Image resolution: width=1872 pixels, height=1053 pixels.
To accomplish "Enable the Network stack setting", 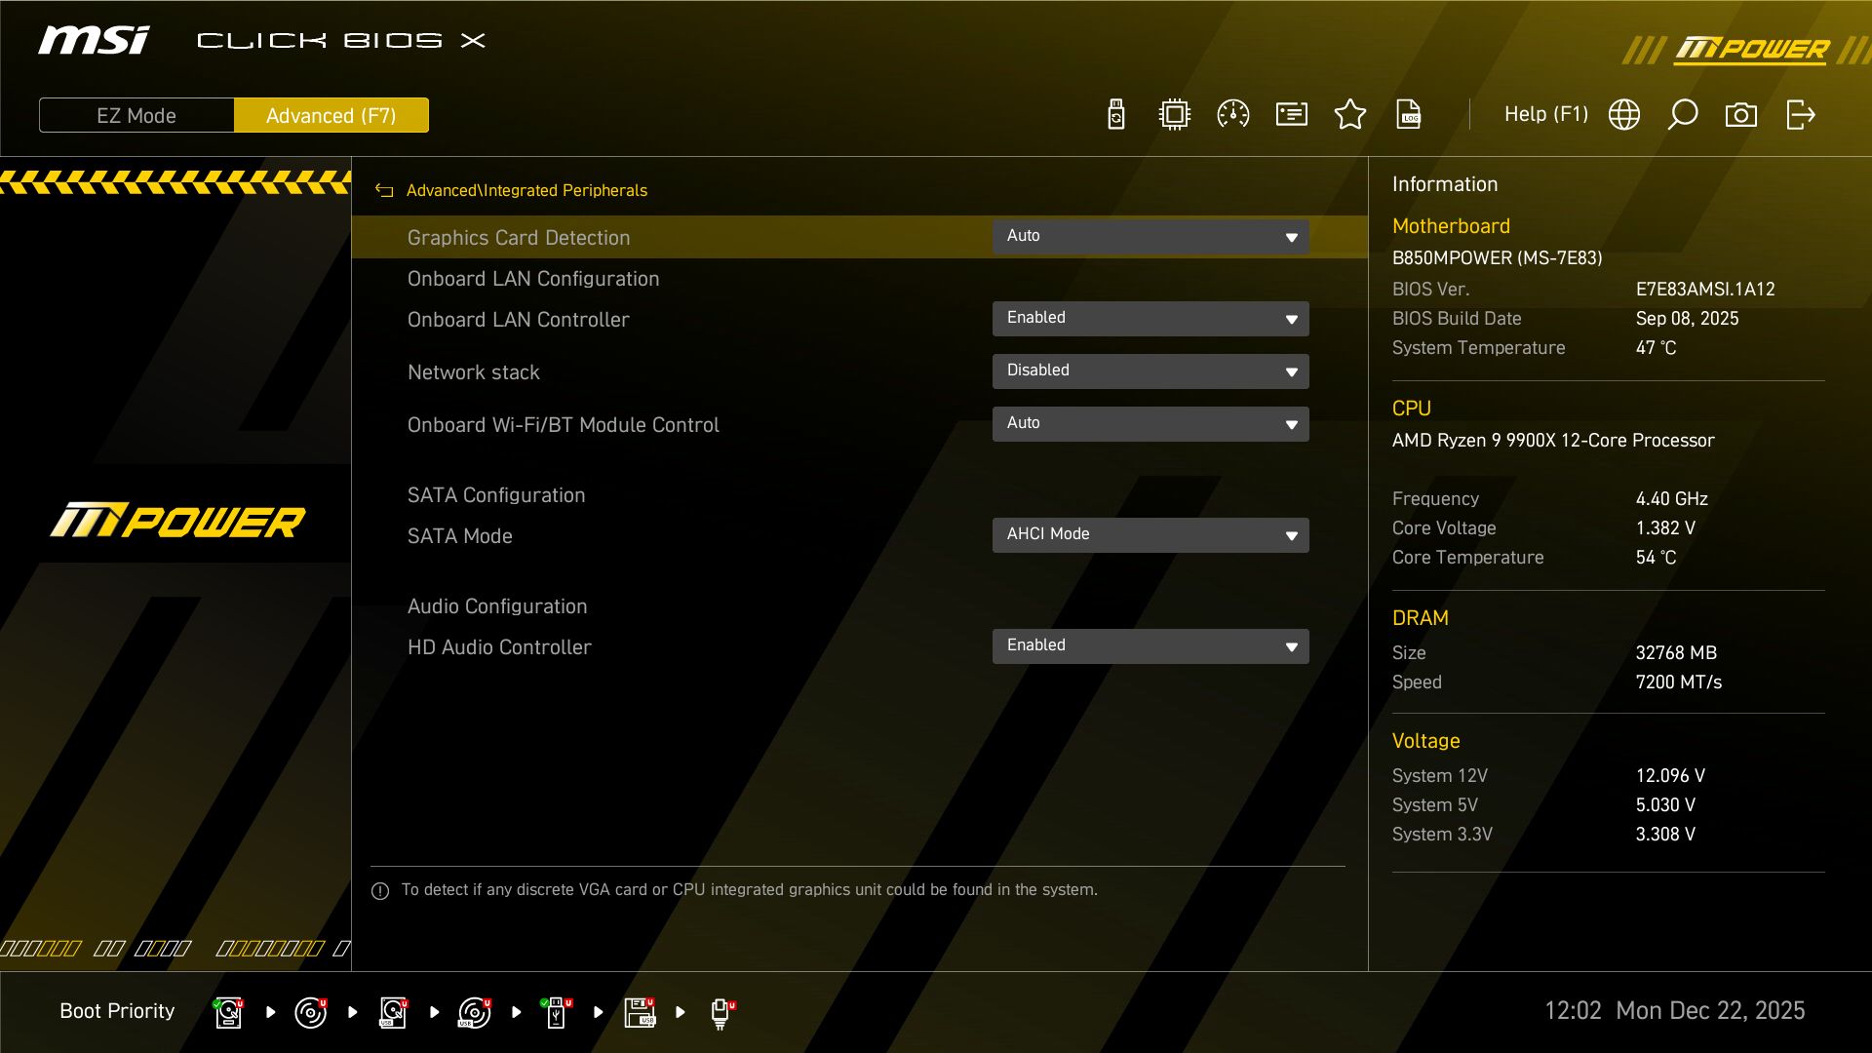I will 1150,370.
